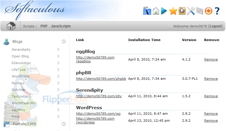Click the Portals/CMS category icon
This screenshot has width=226, height=131.
(6, 124)
